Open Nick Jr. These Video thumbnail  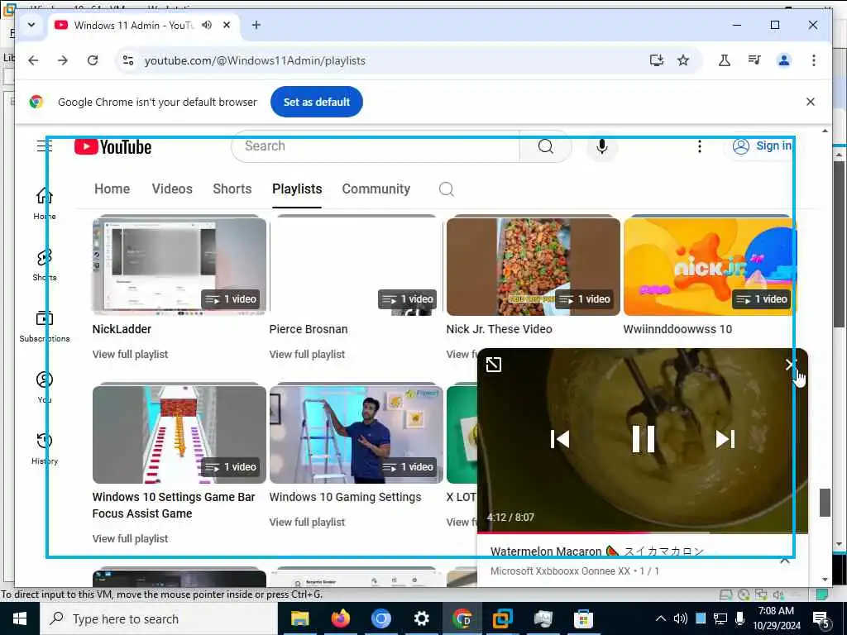tap(534, 266)
